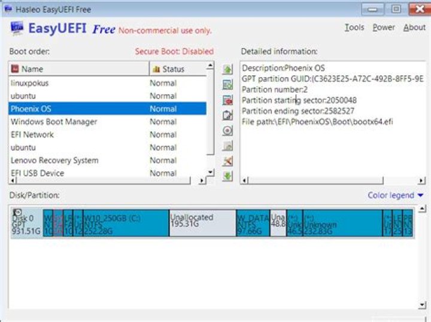Minimize the EasyUEFI window
Screen dimensions: 431x322
pyautogui.click(x=372, y=10)
